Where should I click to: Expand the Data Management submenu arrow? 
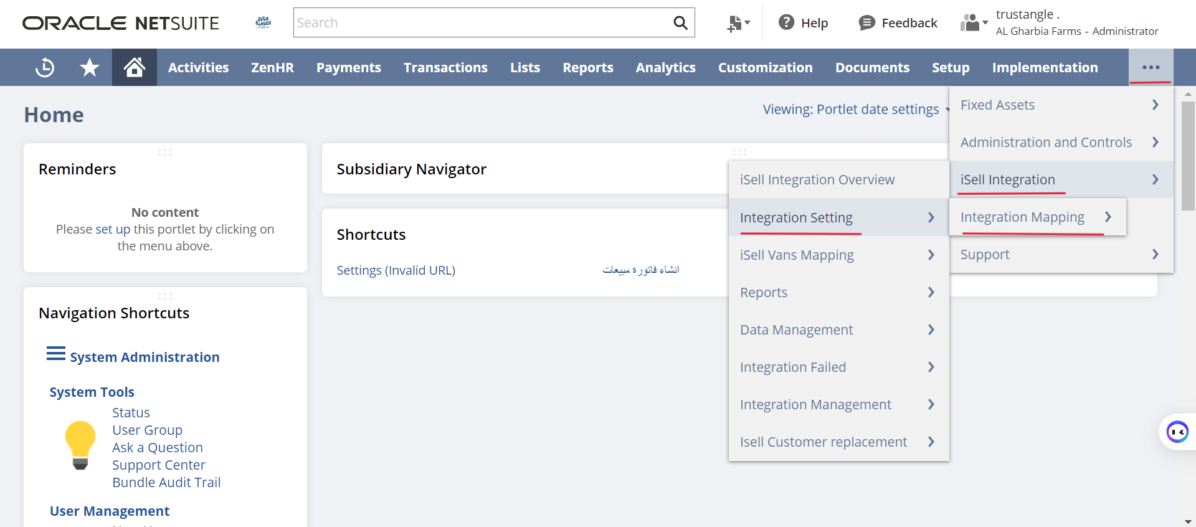(931, 330)
